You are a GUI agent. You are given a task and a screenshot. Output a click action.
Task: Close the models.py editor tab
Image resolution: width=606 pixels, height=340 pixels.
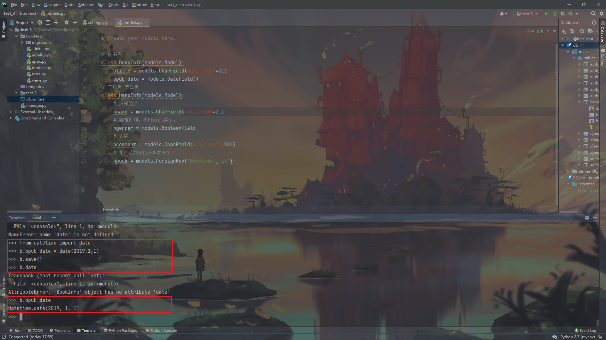click(x=146, y=23)
